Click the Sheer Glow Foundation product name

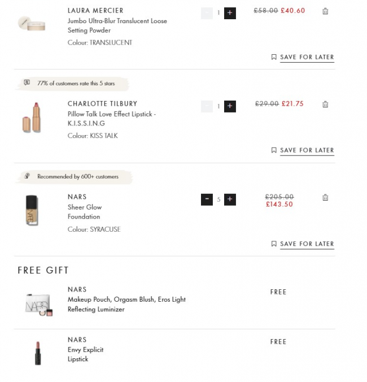pyautogui.click(x=85, y=212)
